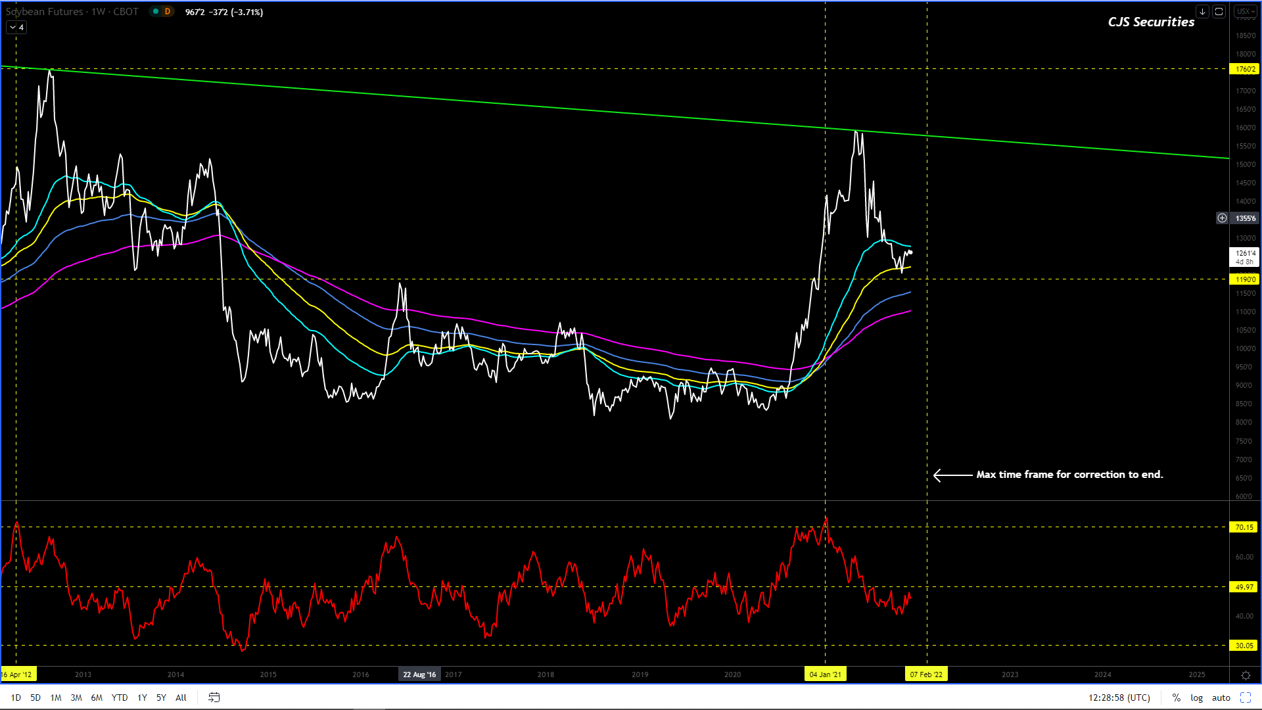This screenshot has width=1262, height=710.
Task: Click the plus icon beside price 1355'6
Action: coord(1222,218)
